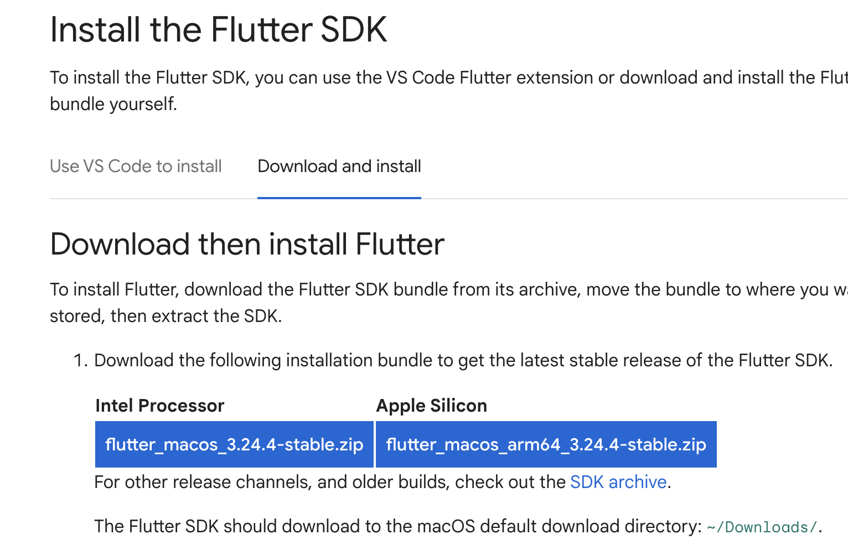848x550 pixels.
Task: Click the 'bundle yourself.' text line
Action: tap(113, 104)
